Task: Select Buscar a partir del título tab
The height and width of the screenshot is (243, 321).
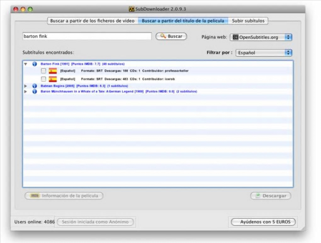Action: pyautogui.click(x=183, y=21)
